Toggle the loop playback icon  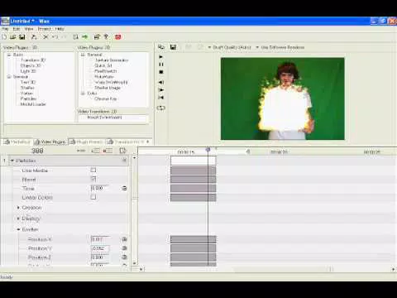[x=161, y=108]
